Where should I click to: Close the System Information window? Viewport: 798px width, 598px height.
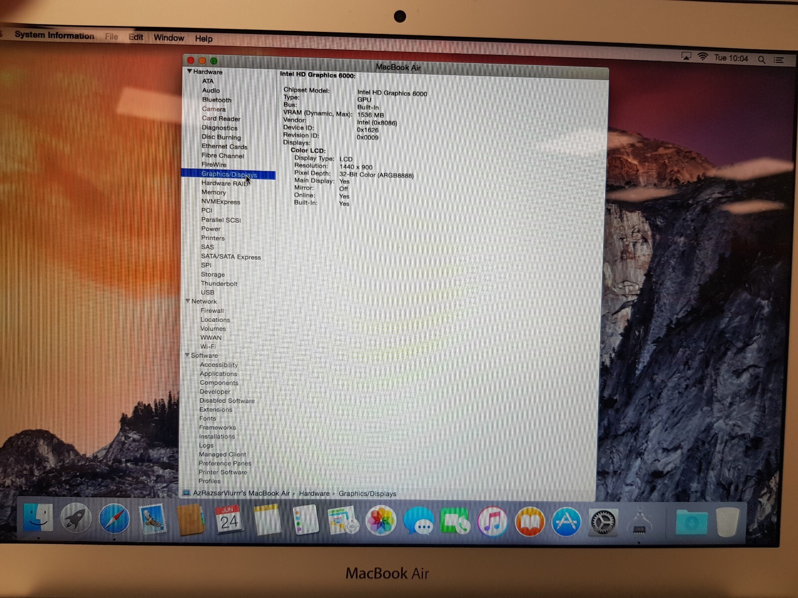pyautogui.click(x=191, y=60)
